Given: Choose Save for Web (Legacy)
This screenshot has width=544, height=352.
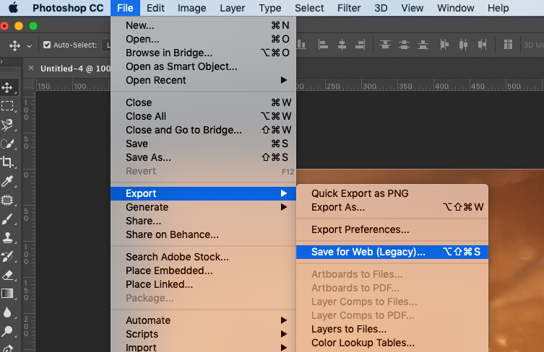Looking at the screenshot, I should (x=392, y=252).
